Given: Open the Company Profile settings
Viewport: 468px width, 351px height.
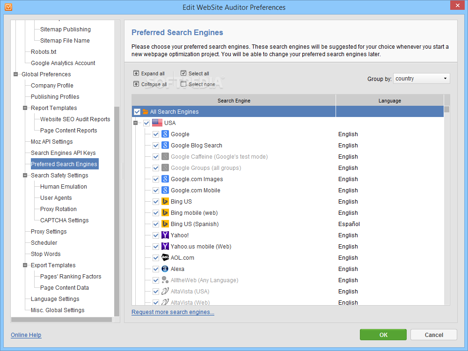Looking at the screenshot, I should pos(52,85).
